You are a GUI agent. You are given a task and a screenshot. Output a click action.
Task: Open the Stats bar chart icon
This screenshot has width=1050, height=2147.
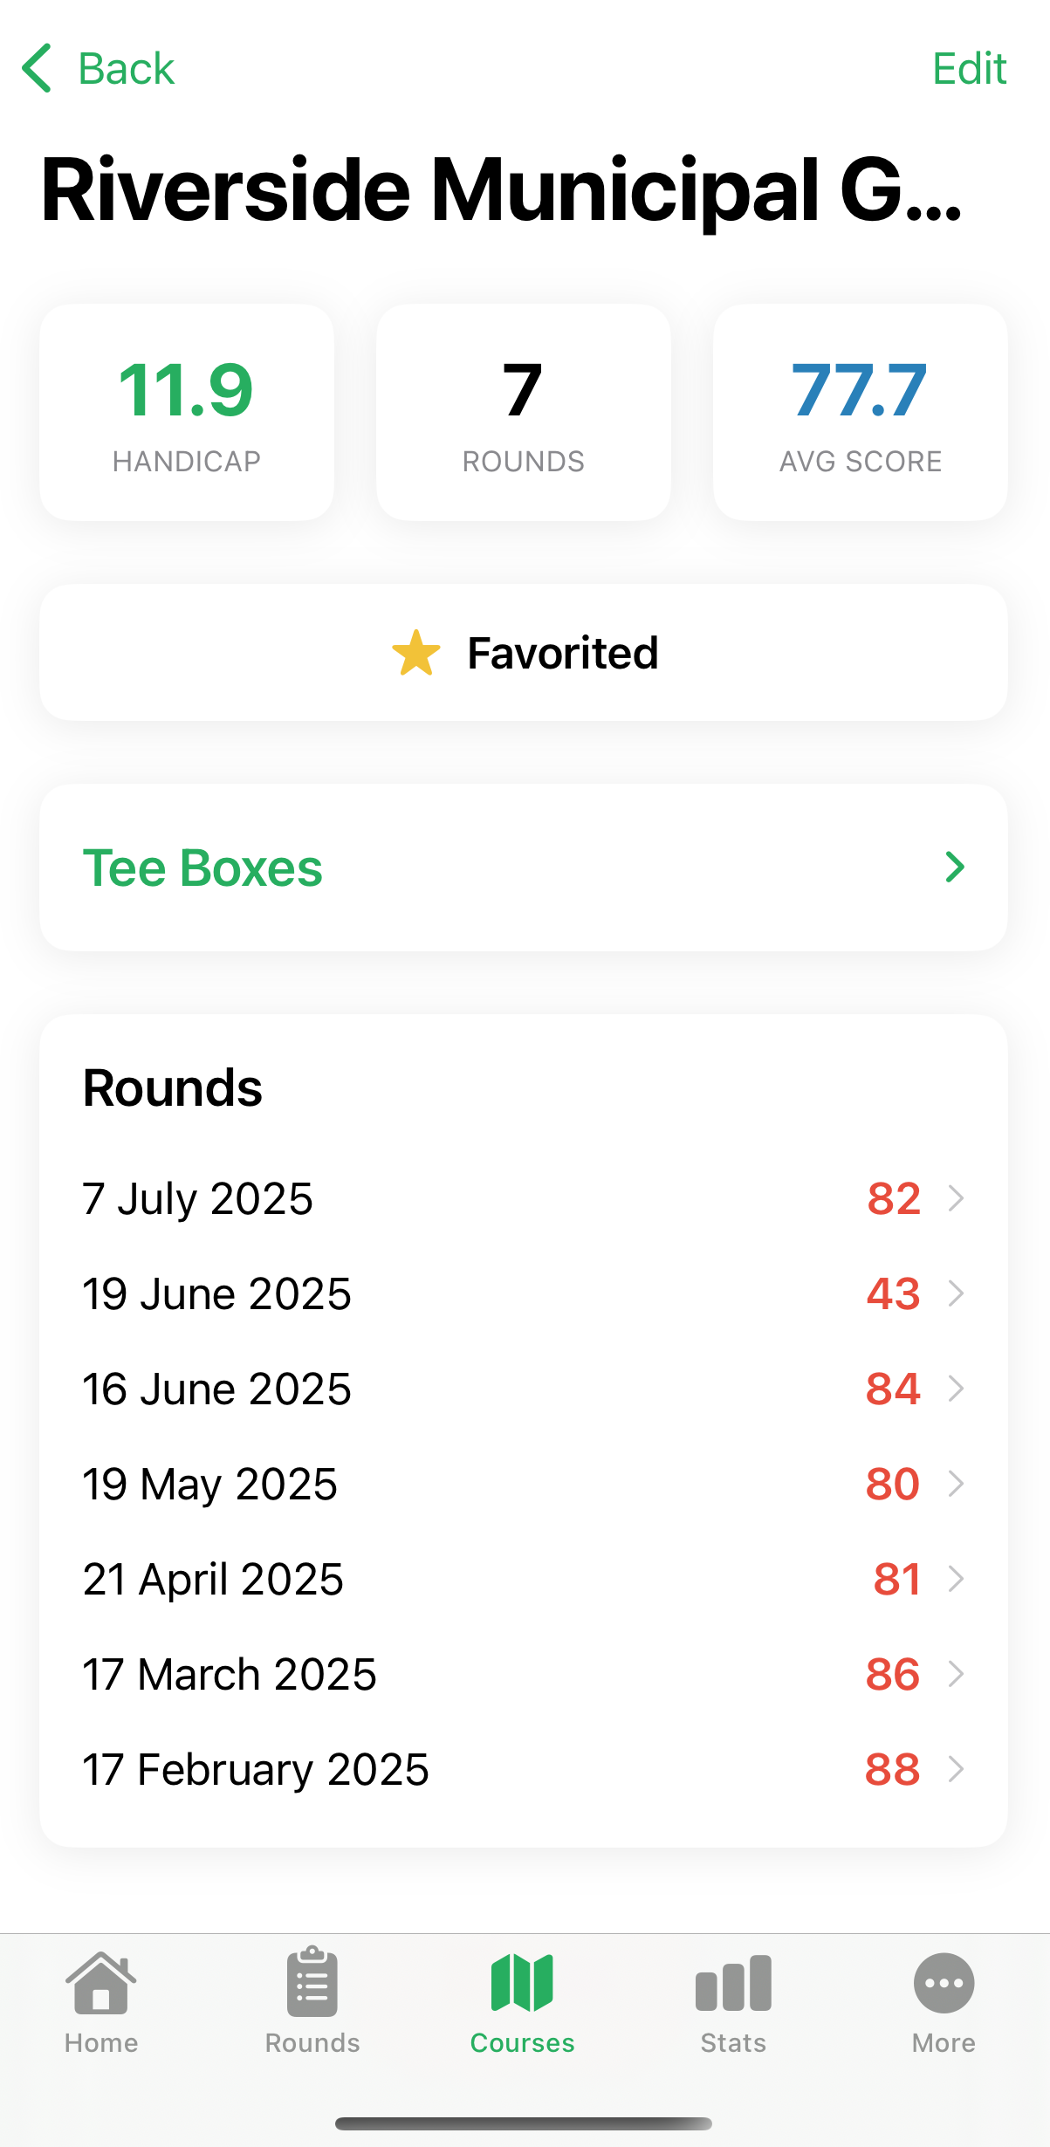[733, 1983]
